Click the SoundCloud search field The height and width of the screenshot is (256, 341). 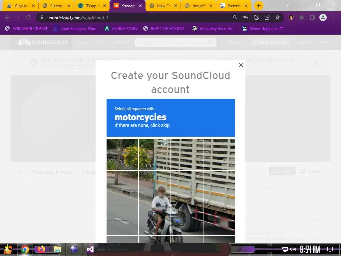tap(176, 42)
